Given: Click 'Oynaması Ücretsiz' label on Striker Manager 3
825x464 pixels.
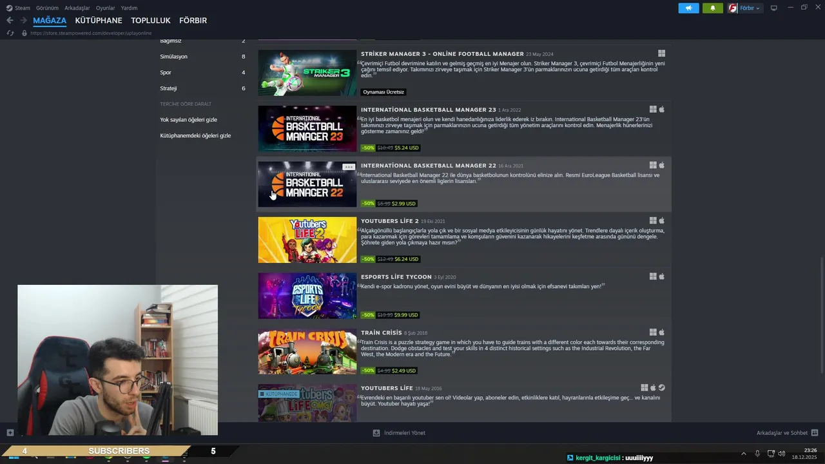Looking at the screenshot, I should tap(383, 92).
